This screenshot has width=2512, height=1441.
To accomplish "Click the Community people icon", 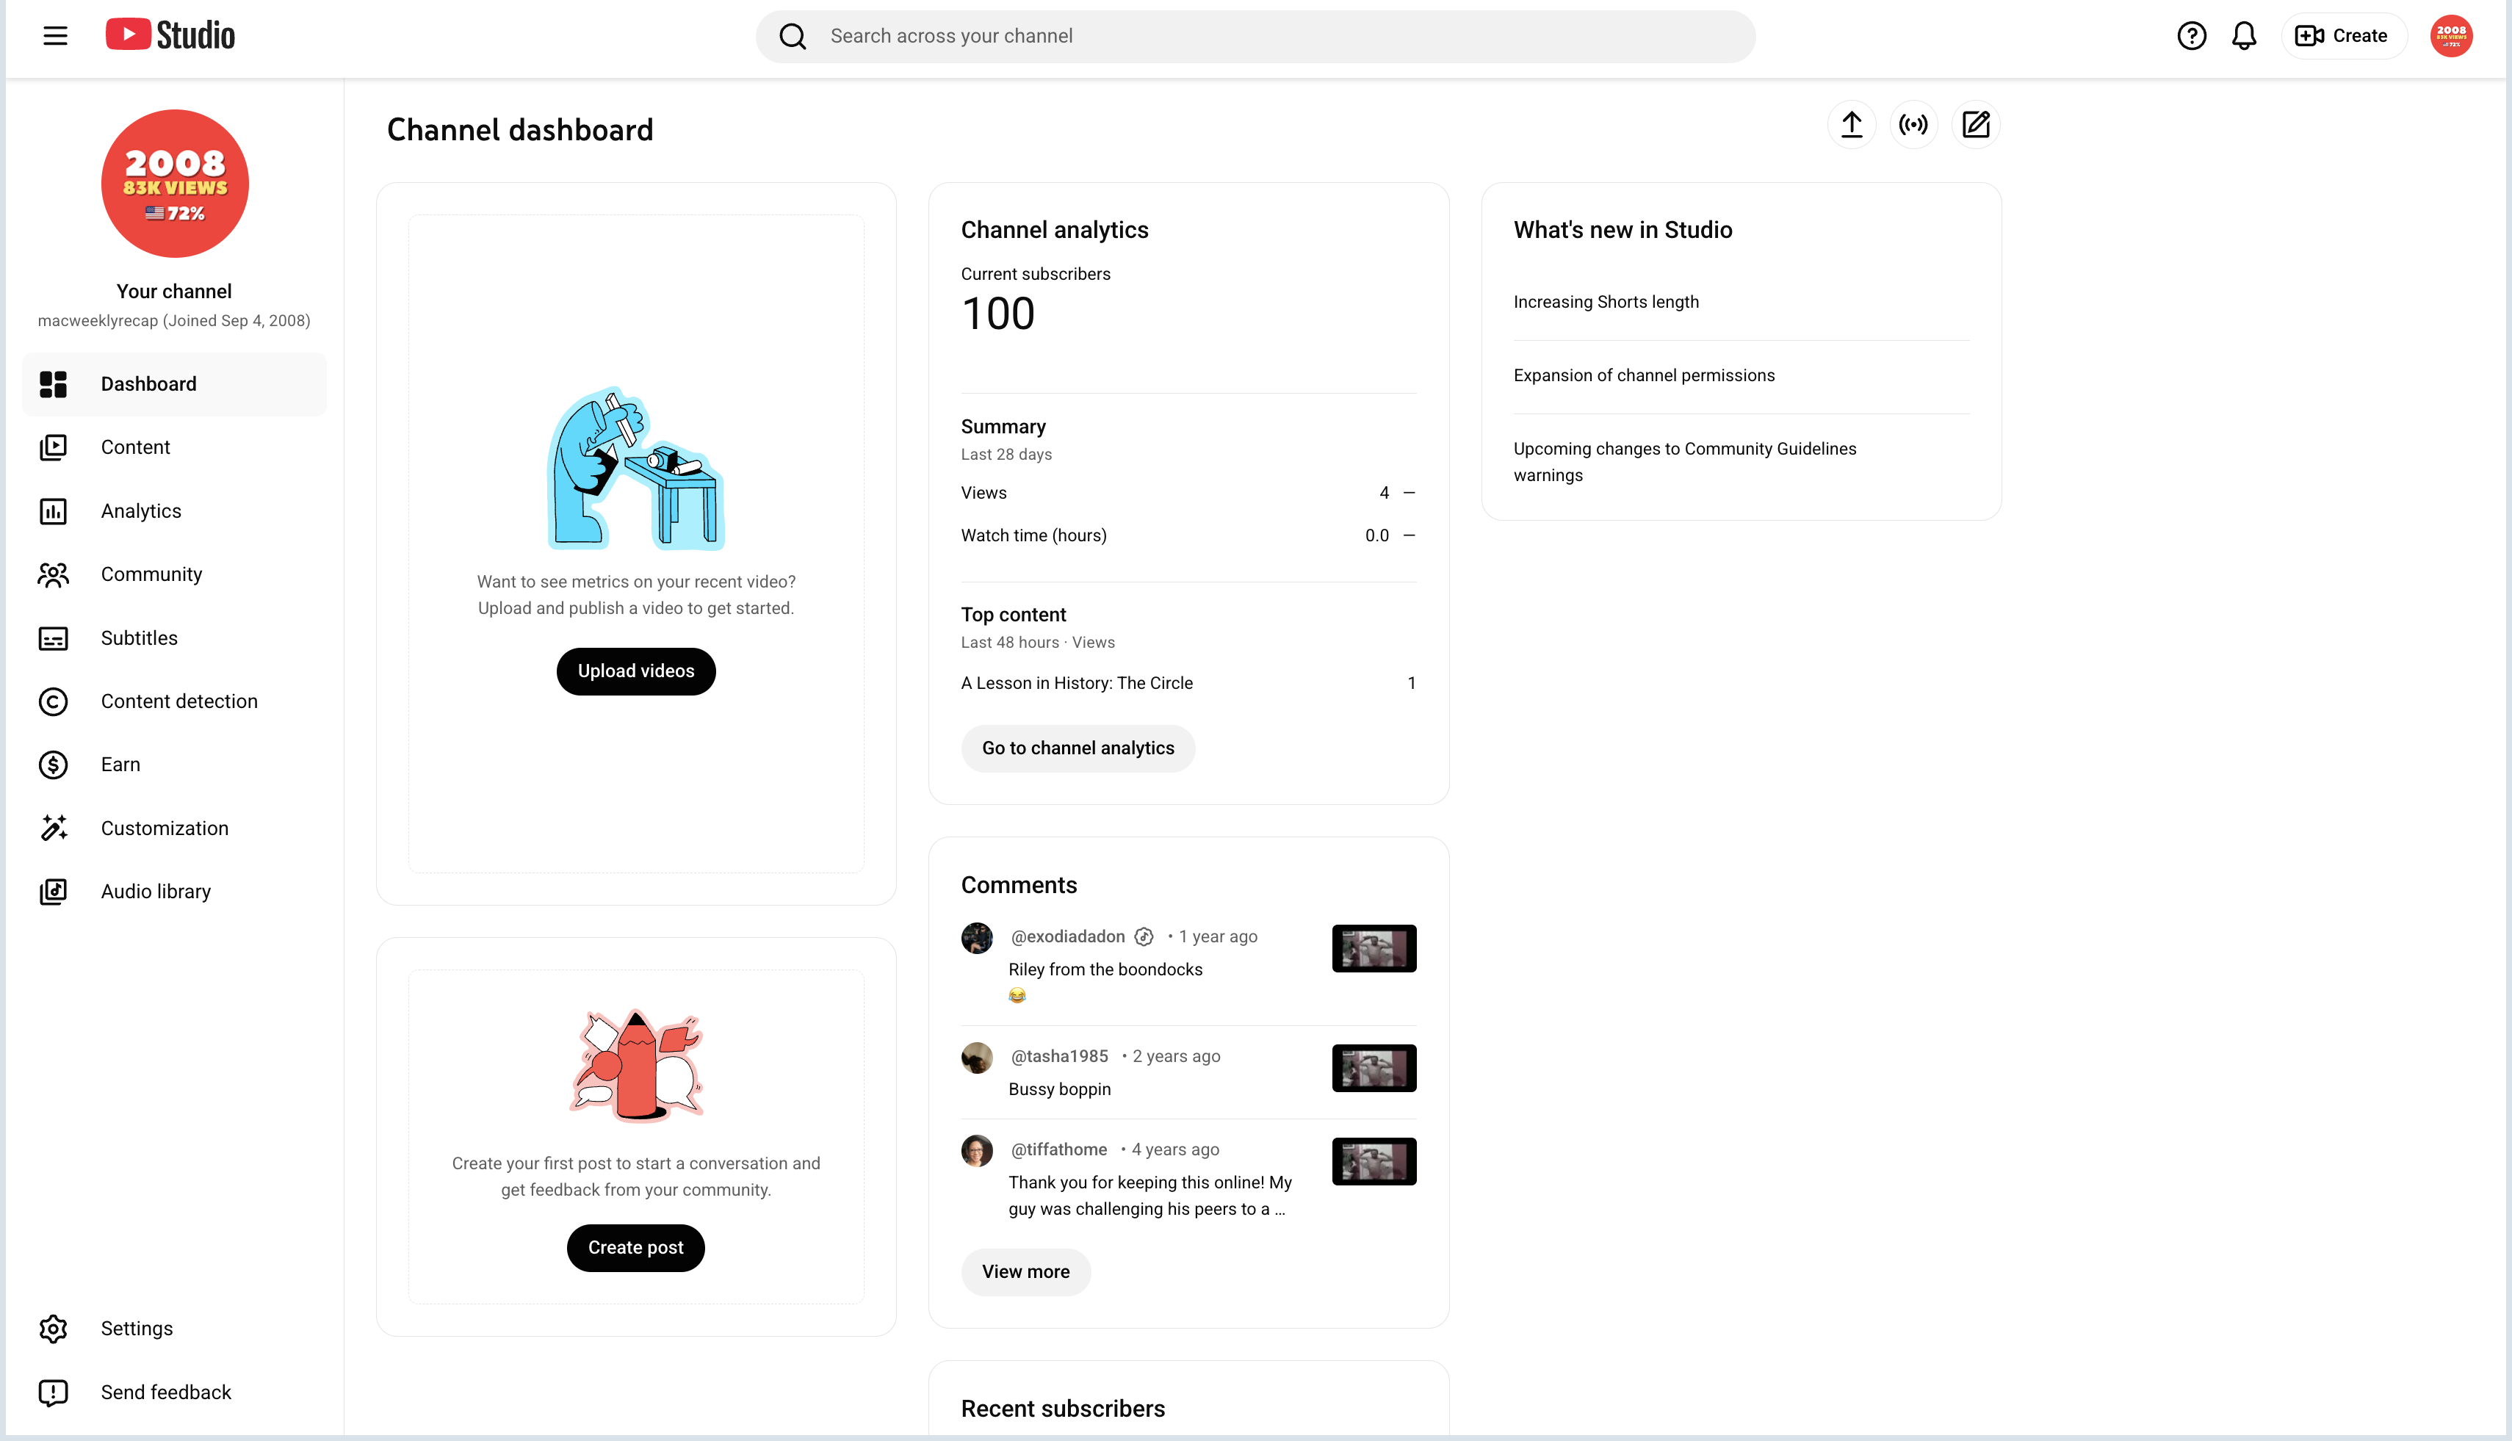I will (54, 575).
